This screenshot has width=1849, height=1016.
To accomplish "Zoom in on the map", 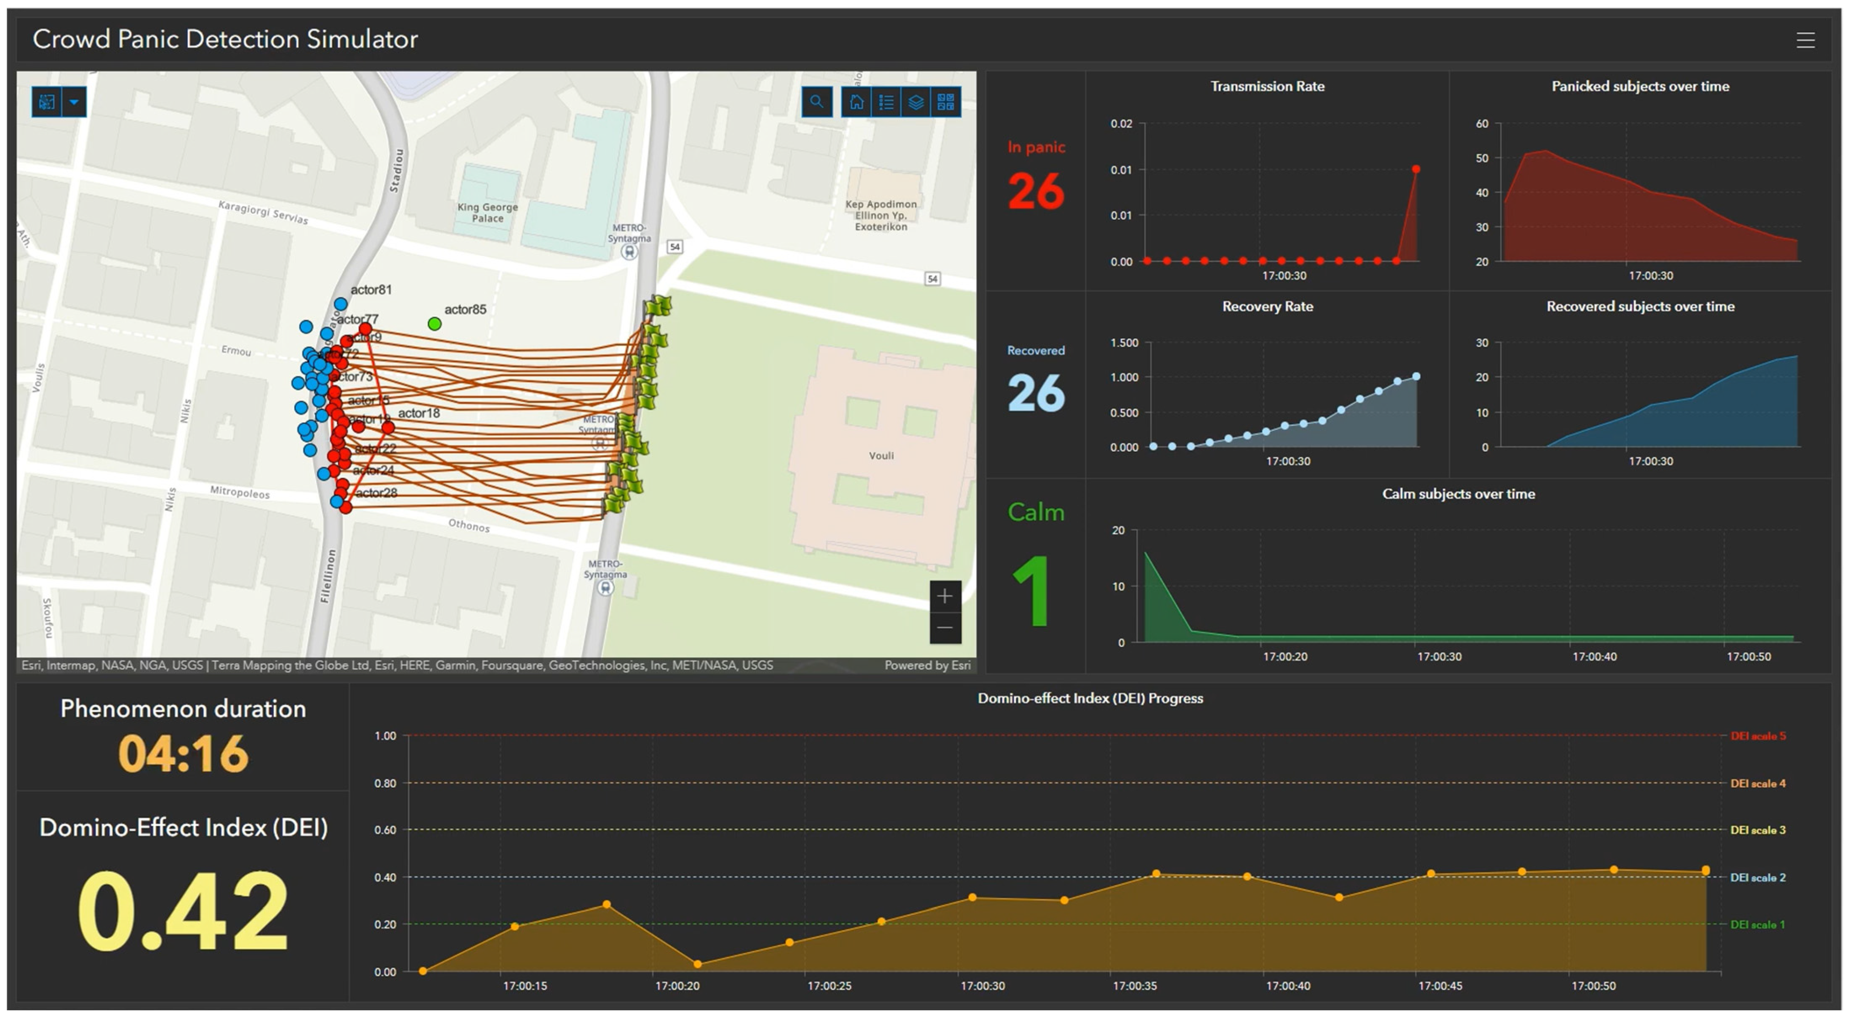I will [944, 596].
